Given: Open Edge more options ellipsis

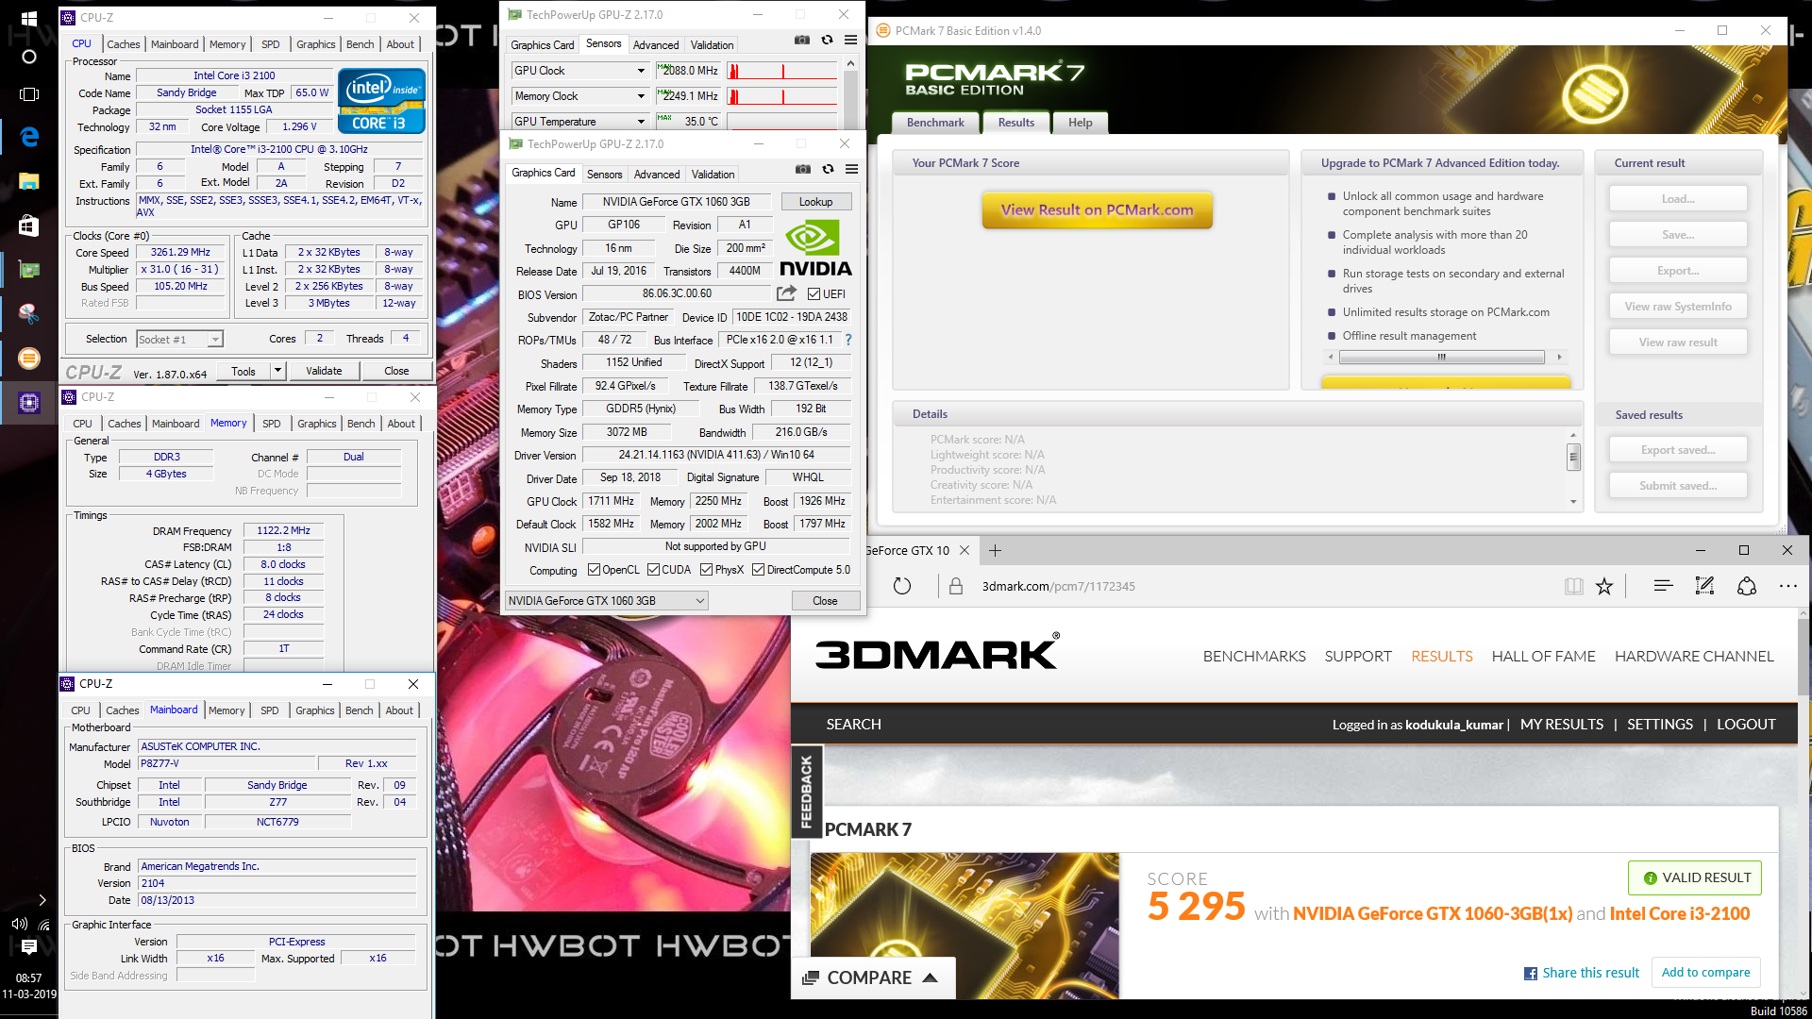Looking at the screenshot, I should coord(1788,586).
